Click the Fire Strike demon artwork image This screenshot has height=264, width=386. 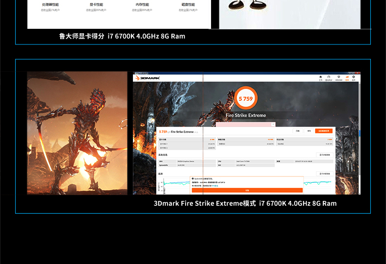(x=77, y=133)
